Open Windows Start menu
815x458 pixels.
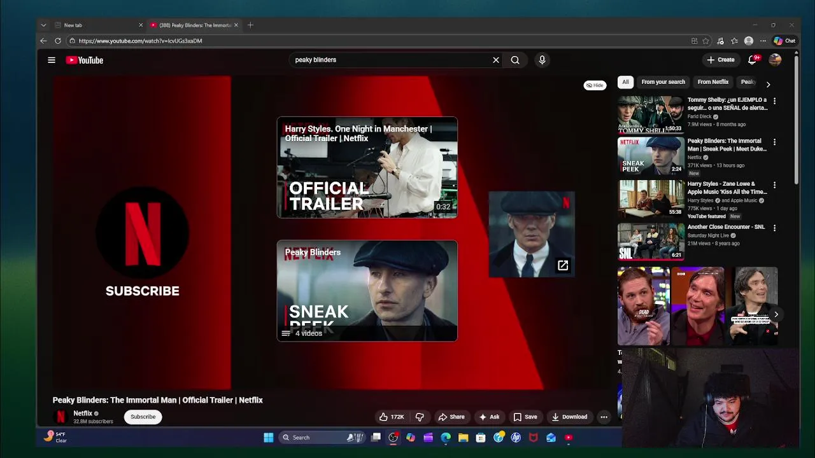click(x=269, y=438)
